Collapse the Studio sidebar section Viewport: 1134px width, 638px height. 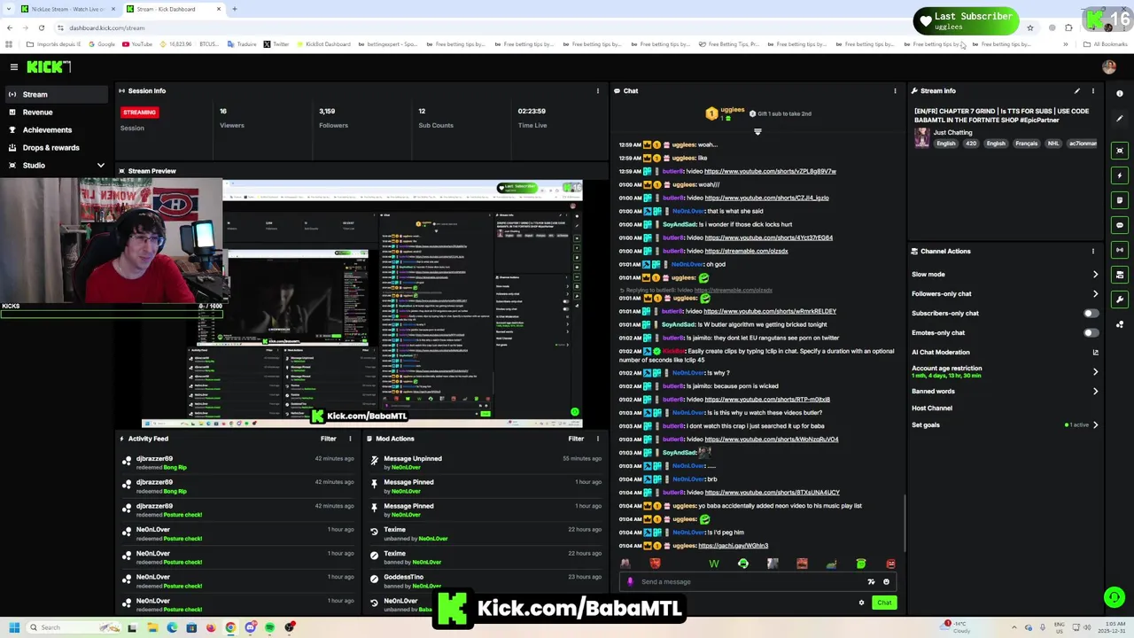coord(100,165)
